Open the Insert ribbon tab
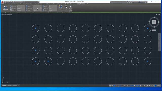The height and width of the screenshot is (91, 162). (x=11, y=4)
